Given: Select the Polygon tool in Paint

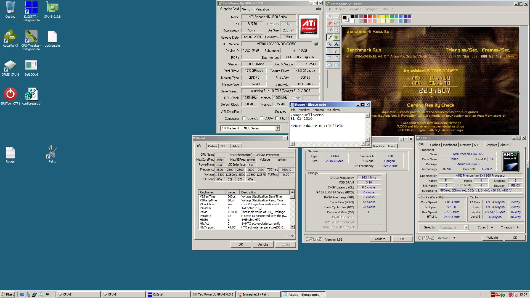Looking at the screenshot, I should pyautogui.click(x=336, y=58).
